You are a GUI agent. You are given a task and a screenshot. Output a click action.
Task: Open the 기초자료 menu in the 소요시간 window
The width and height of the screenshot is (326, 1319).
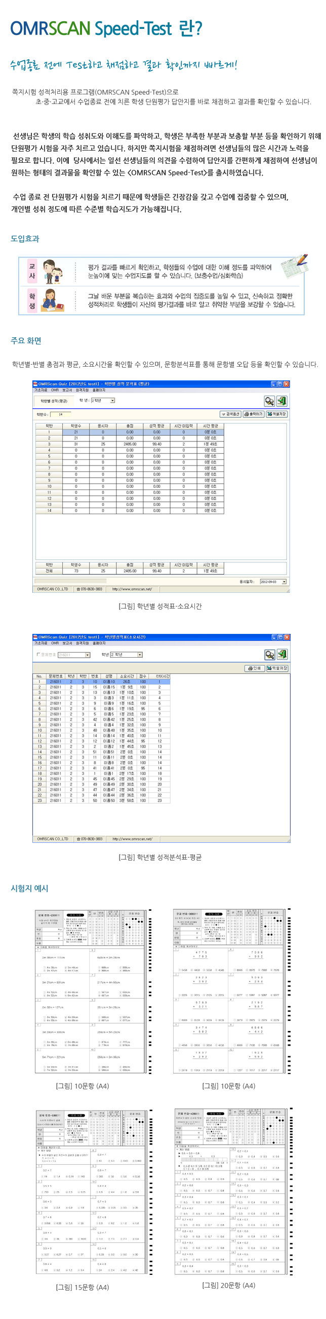click(x=40, y=643)
